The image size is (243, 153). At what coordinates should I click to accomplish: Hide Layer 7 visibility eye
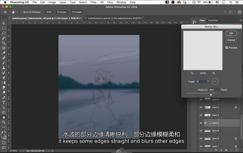click(201, 146)
